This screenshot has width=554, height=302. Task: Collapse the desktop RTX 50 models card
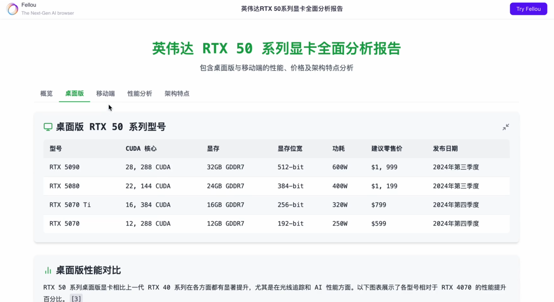pyautogui.click(x=505, y=127)
